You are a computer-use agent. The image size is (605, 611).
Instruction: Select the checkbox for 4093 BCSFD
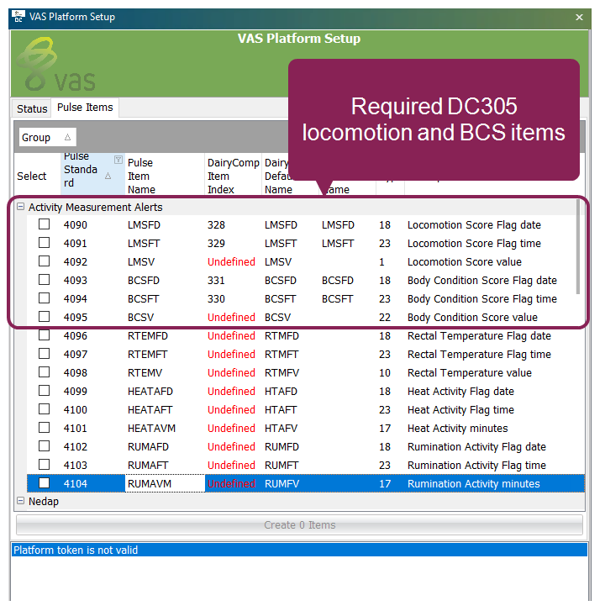[44, 280]
